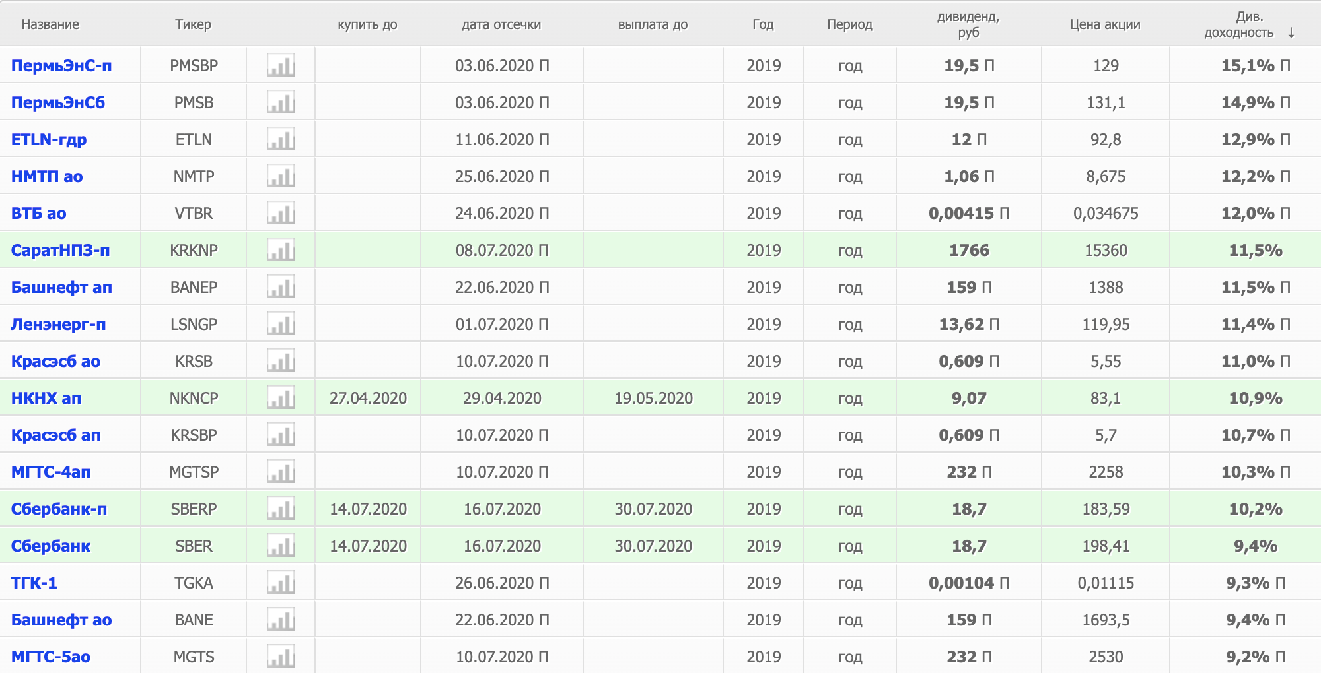Screen dimensions: 1321x673
Task: Select the 12,9% П yield cell
Action: [x=1256, y=139]
